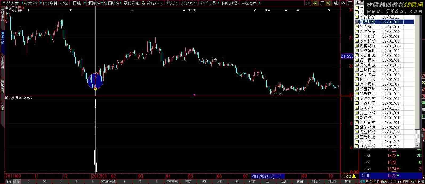The image size is (425, 184).
Task: Click the icon beside 多伦股份
Action: coord(357,41)
